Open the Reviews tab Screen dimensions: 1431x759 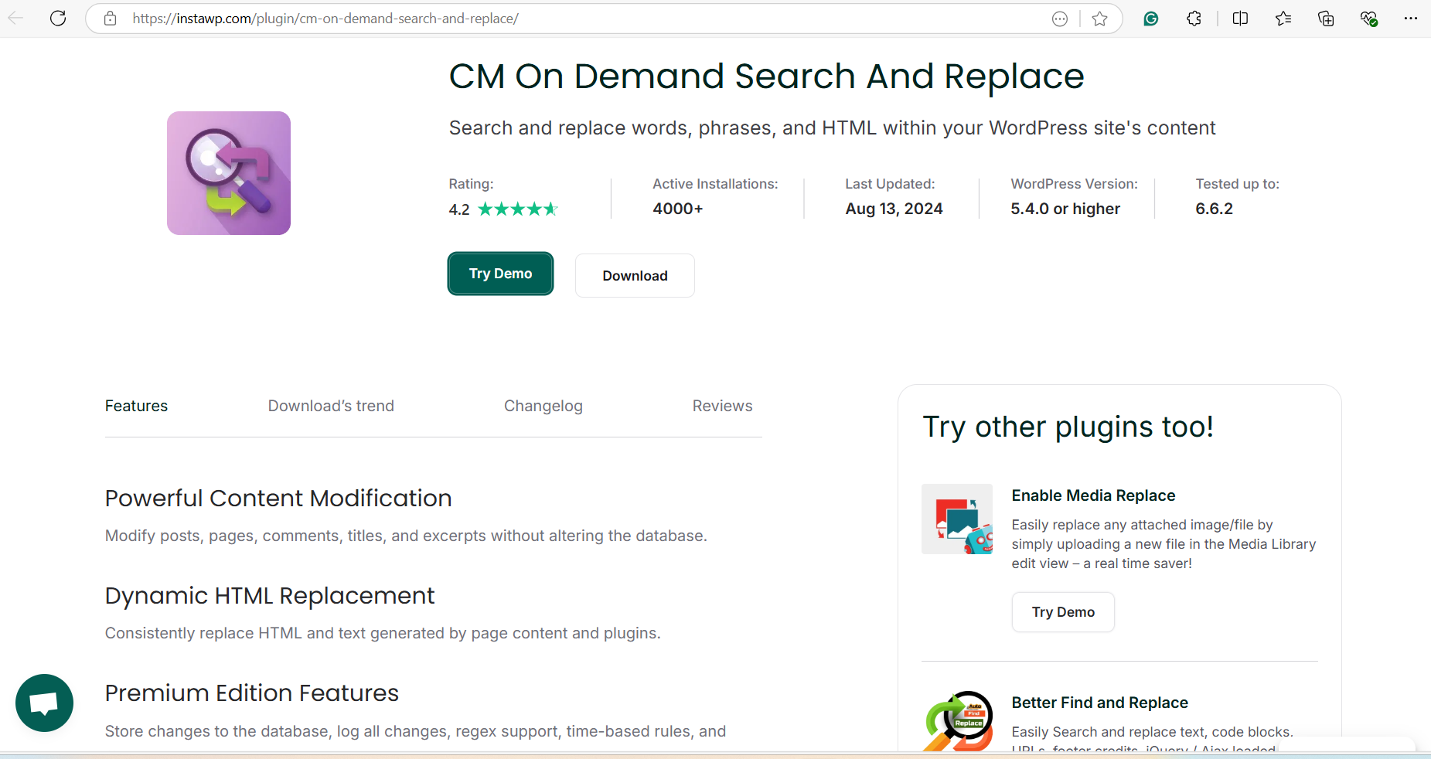pos(722,406)
